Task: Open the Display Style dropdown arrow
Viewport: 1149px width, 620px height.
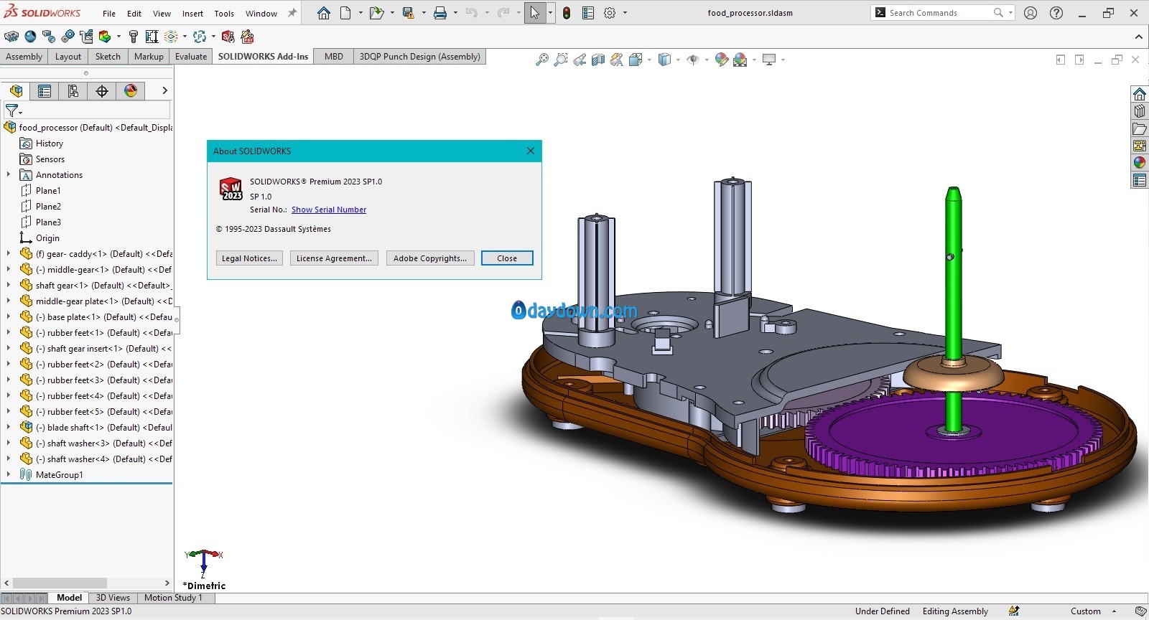Action: pyautogui.click(x=678, y=60)
